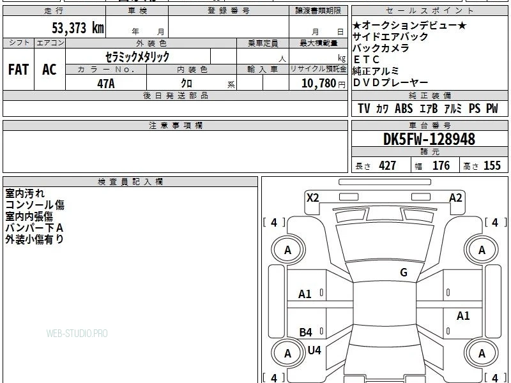This screenshot has height=383, width=511.
Task: Click the 外装色 label
Action: click(x=151, y=43)
